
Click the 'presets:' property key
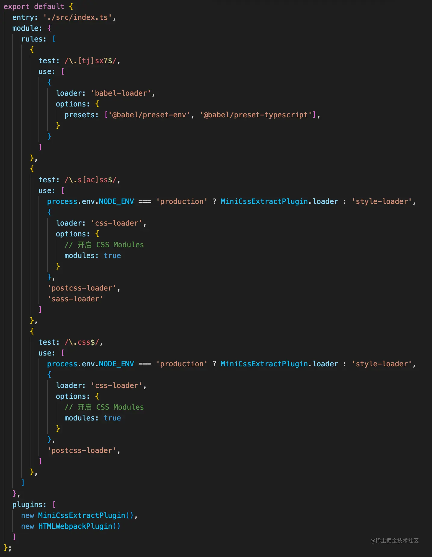click(82, 115)
